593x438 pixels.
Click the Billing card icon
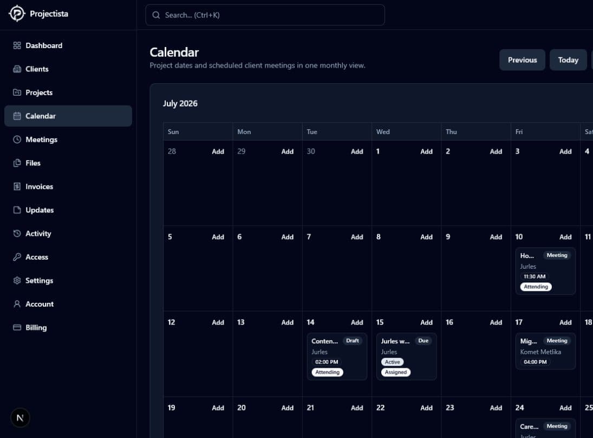tap(17, 327)
